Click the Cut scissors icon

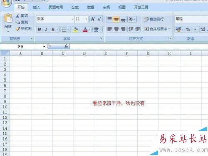click(18, 16)
